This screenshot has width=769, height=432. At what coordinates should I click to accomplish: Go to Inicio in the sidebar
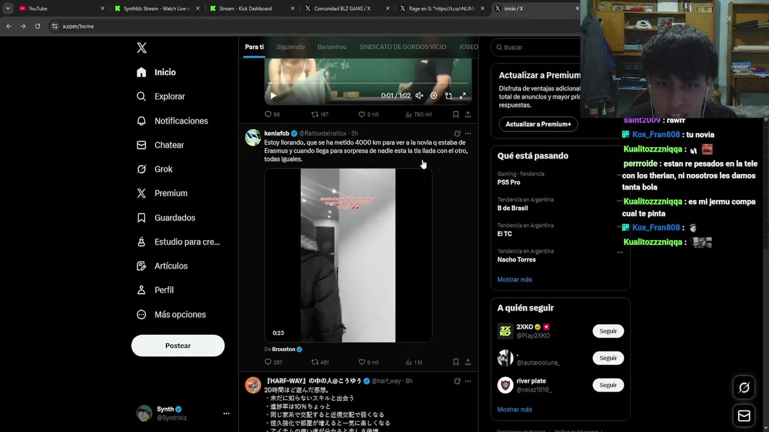click(156, 72)
